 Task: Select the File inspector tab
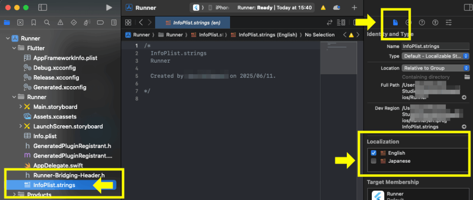coord(395,22)
